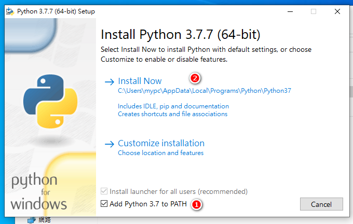The height and width of the screenshot is (224, 353).
Task: Click the red number 2 marker
Action: coord(195,79)
